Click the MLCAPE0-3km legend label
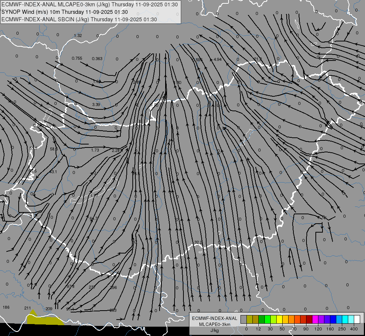 tap(215, 324)
